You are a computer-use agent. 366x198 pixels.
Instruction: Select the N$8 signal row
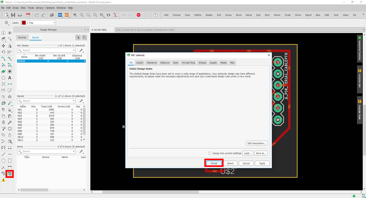[x=50, y=131]
